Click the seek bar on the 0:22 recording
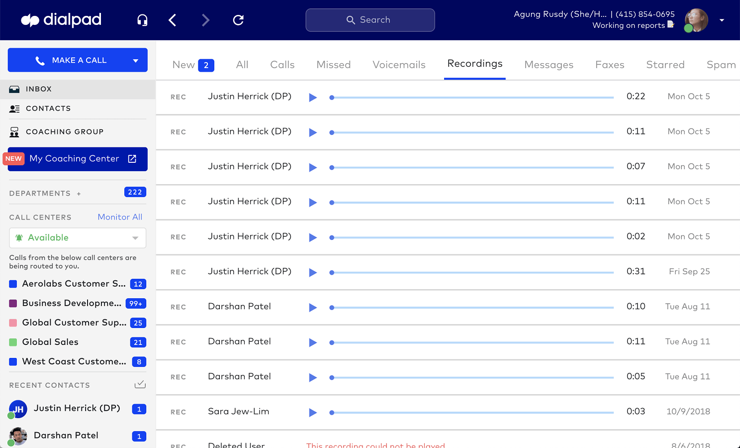740x448 pixels. tap(471, 98)
